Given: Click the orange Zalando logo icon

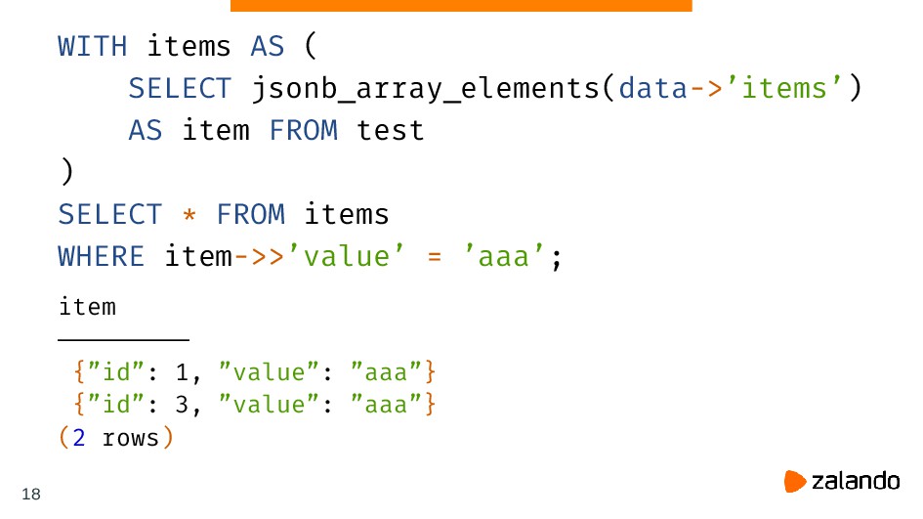Looking at the screenshot, I should (795, 481).
